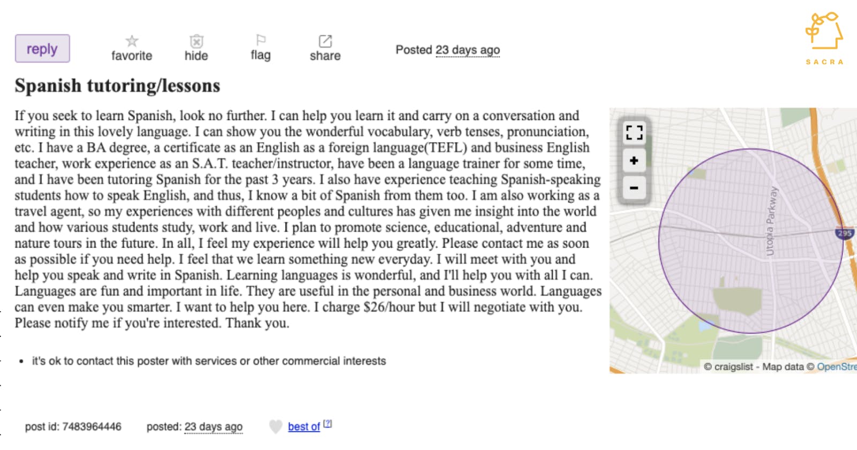
Task: Click the top "Posted 23 days ago" timestamp
Action: click(x=467, y=50)
